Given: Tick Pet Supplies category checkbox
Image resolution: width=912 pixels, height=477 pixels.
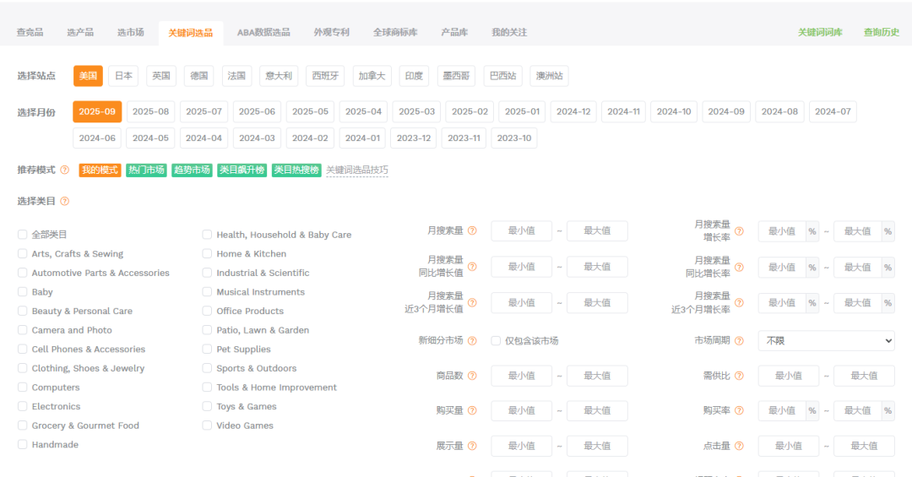Looking at the screenshot, I should (x=207, y=349).
